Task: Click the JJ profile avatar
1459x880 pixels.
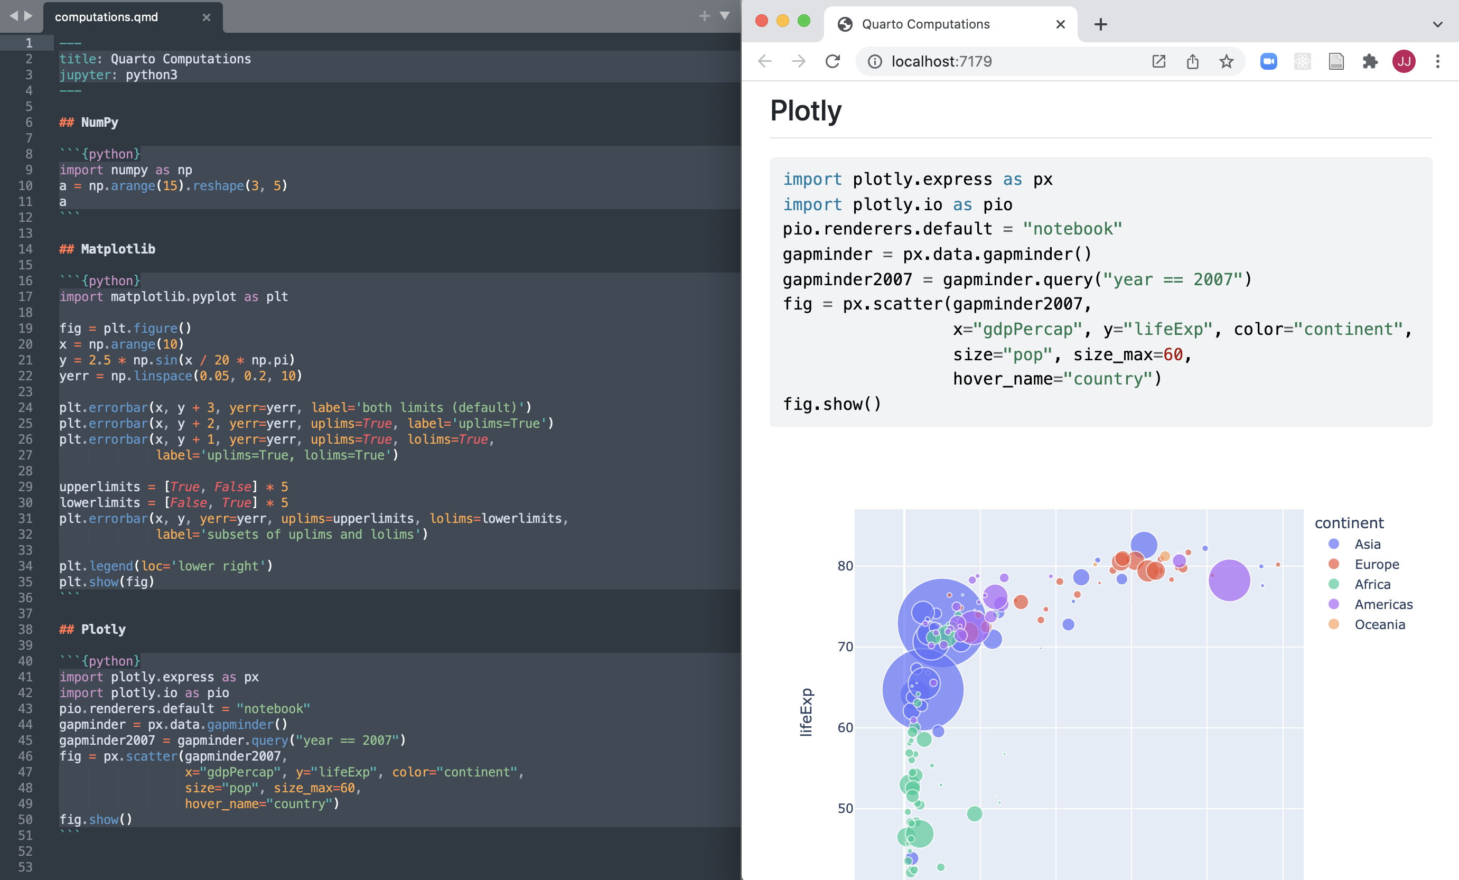Action: [x=1404, y=61]
